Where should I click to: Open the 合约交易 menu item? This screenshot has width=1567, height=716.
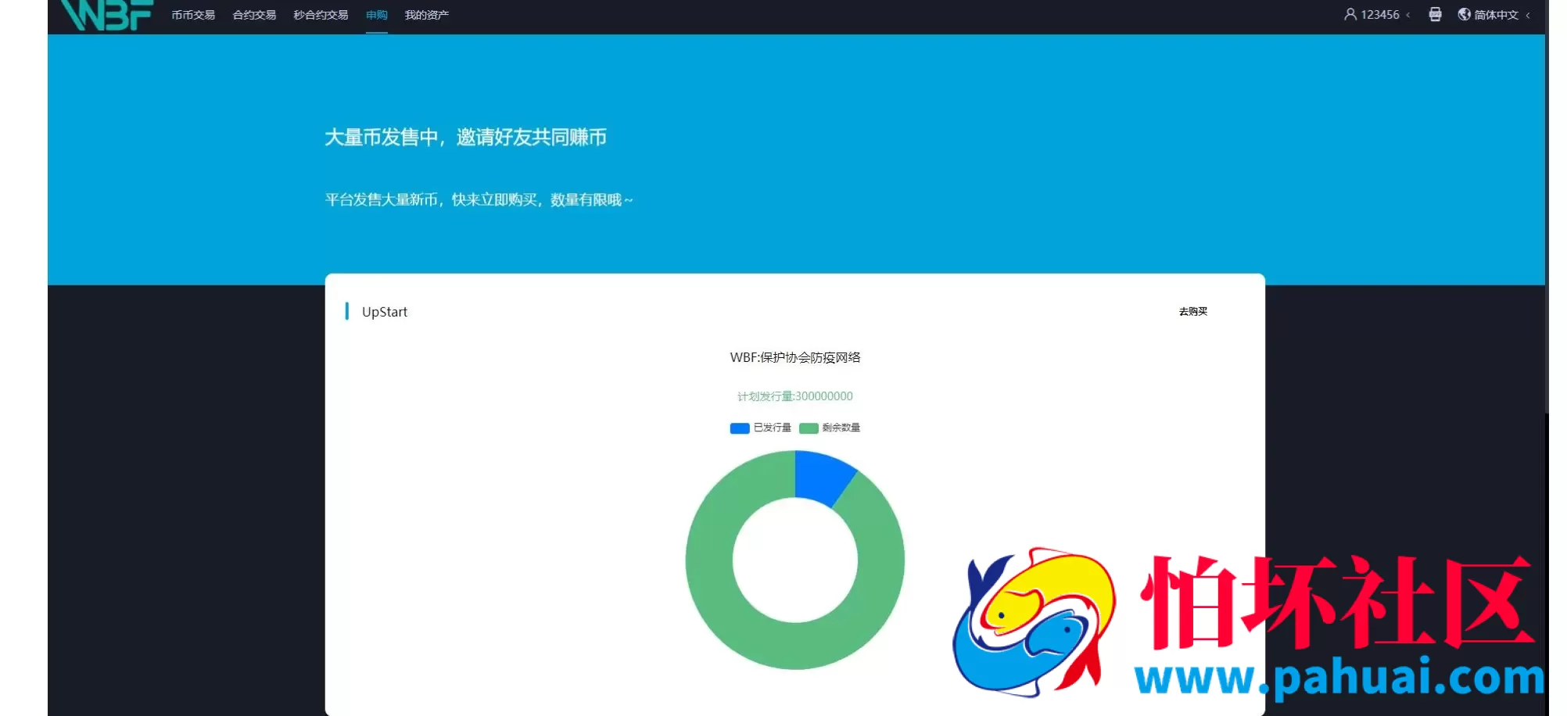(254, 15)
